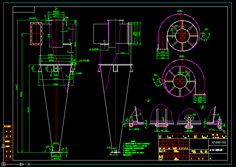Click the empty white box in sheet corner

24,9
